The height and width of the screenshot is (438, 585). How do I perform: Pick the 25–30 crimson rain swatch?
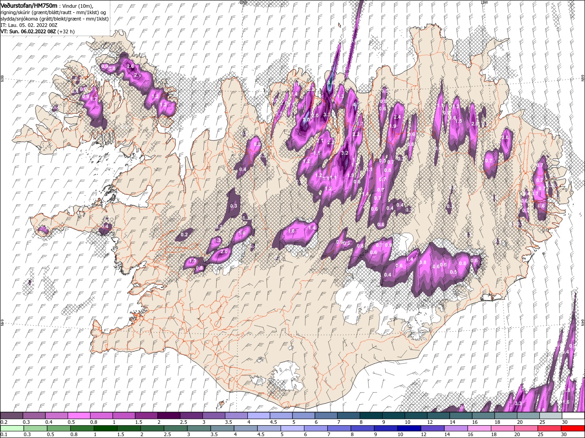click(548, 428)
